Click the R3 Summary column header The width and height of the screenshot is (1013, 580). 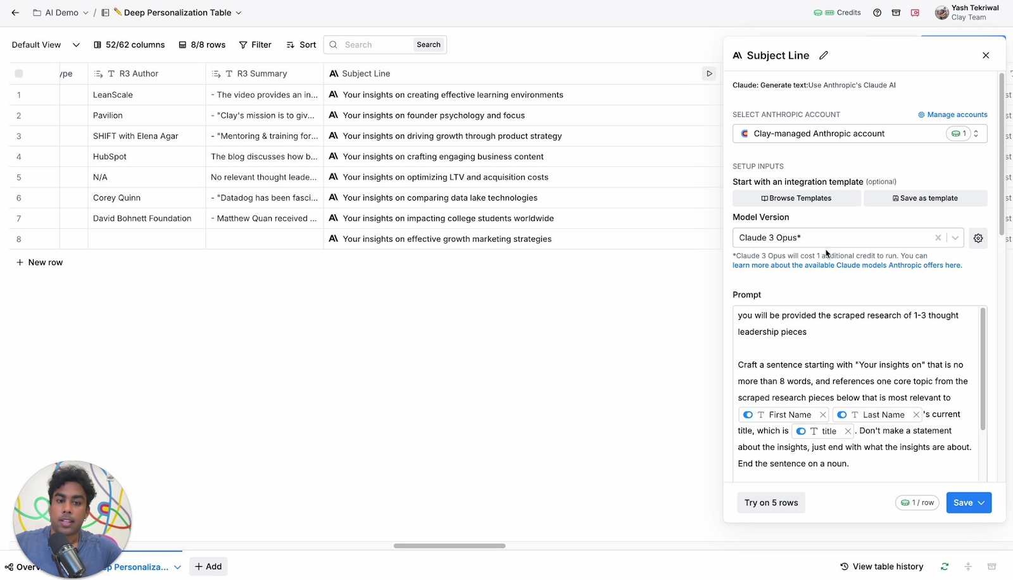(x=265, y=73)
